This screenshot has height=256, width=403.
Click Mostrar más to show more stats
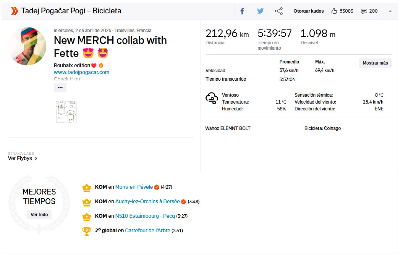coord(375,63)
